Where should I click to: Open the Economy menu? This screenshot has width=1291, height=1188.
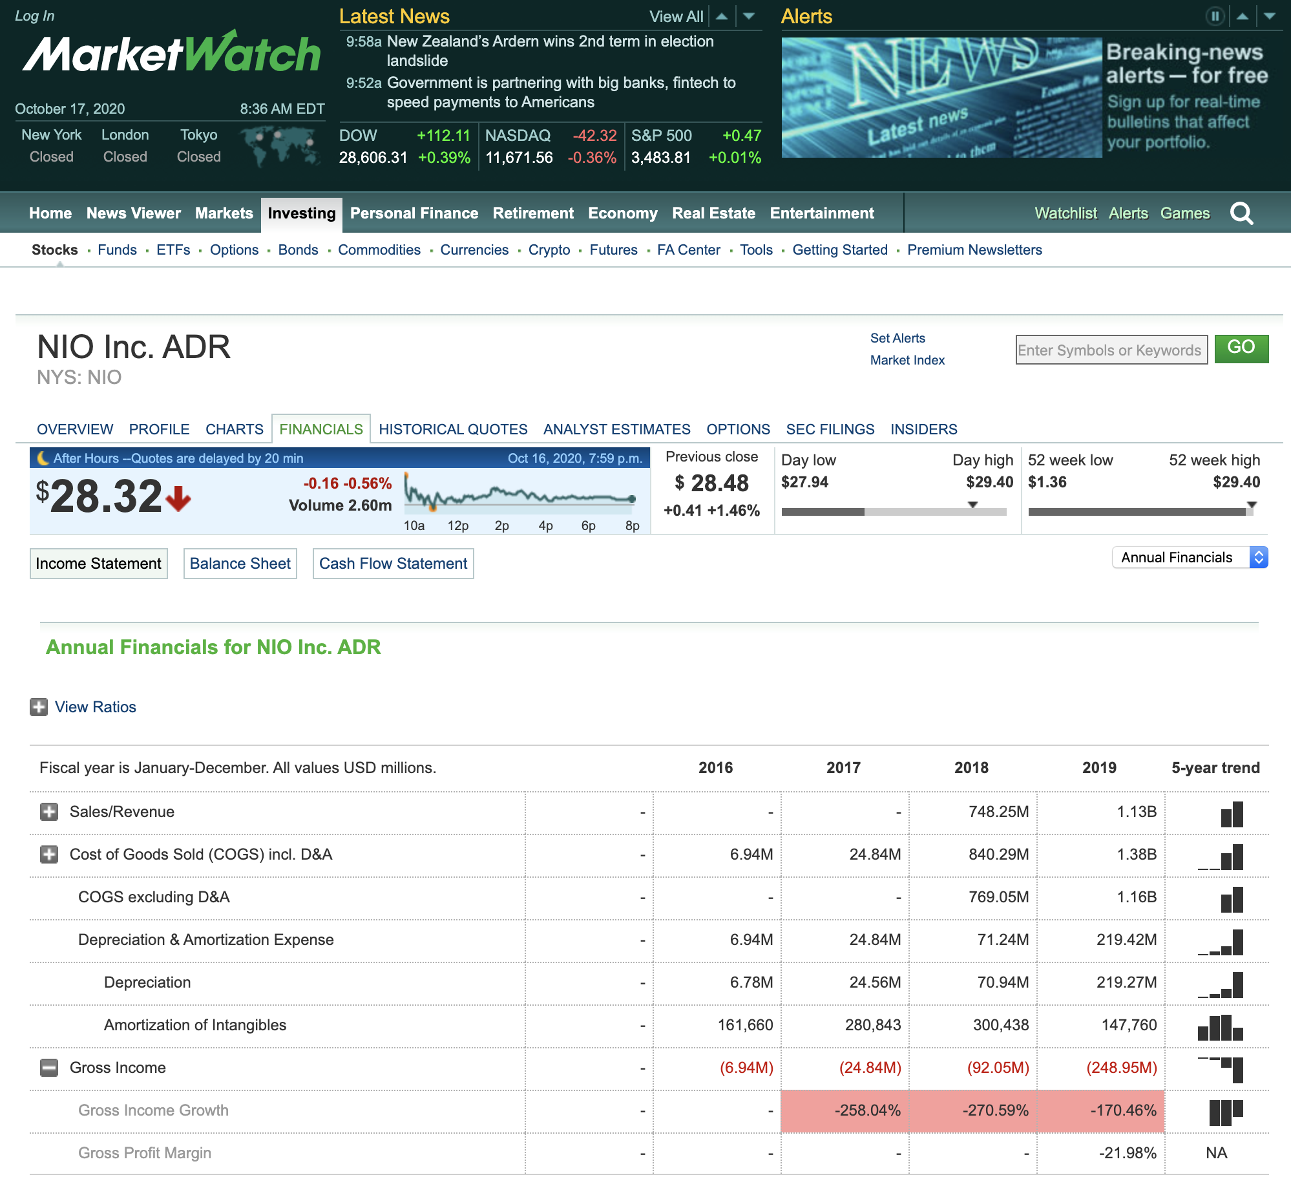[623, 213]
